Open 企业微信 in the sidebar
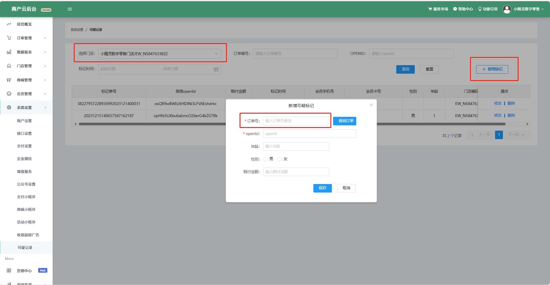This screenshot has width=550, height=285. pos(24,159)
